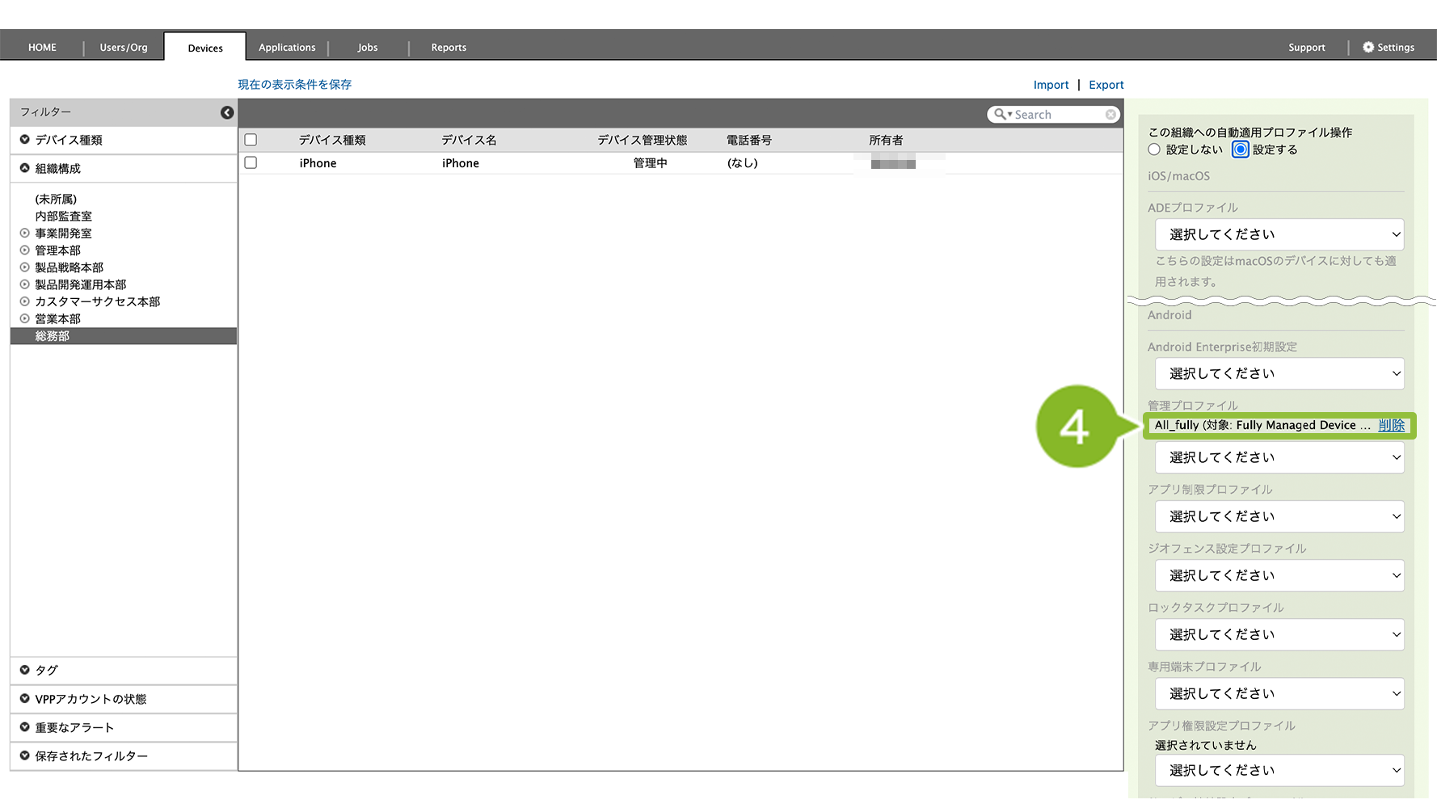Select 総務部 in the organization tree
Screen dimensions: 1437x808
click(53, 336)
